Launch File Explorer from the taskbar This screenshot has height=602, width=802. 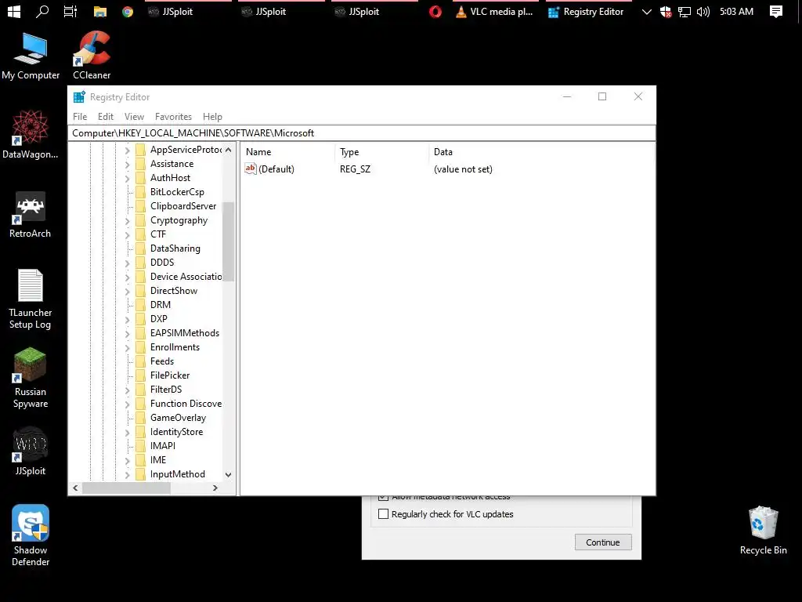coord(99,12)
